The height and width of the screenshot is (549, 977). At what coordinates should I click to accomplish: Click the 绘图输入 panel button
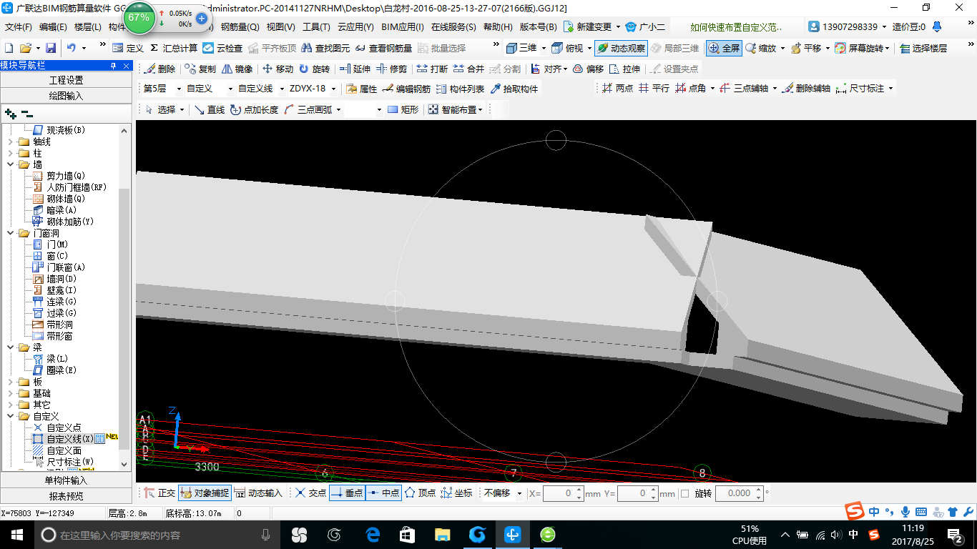67,96
